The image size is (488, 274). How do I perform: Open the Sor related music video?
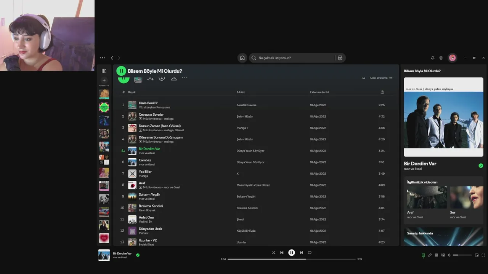click(x=467, y=197)
